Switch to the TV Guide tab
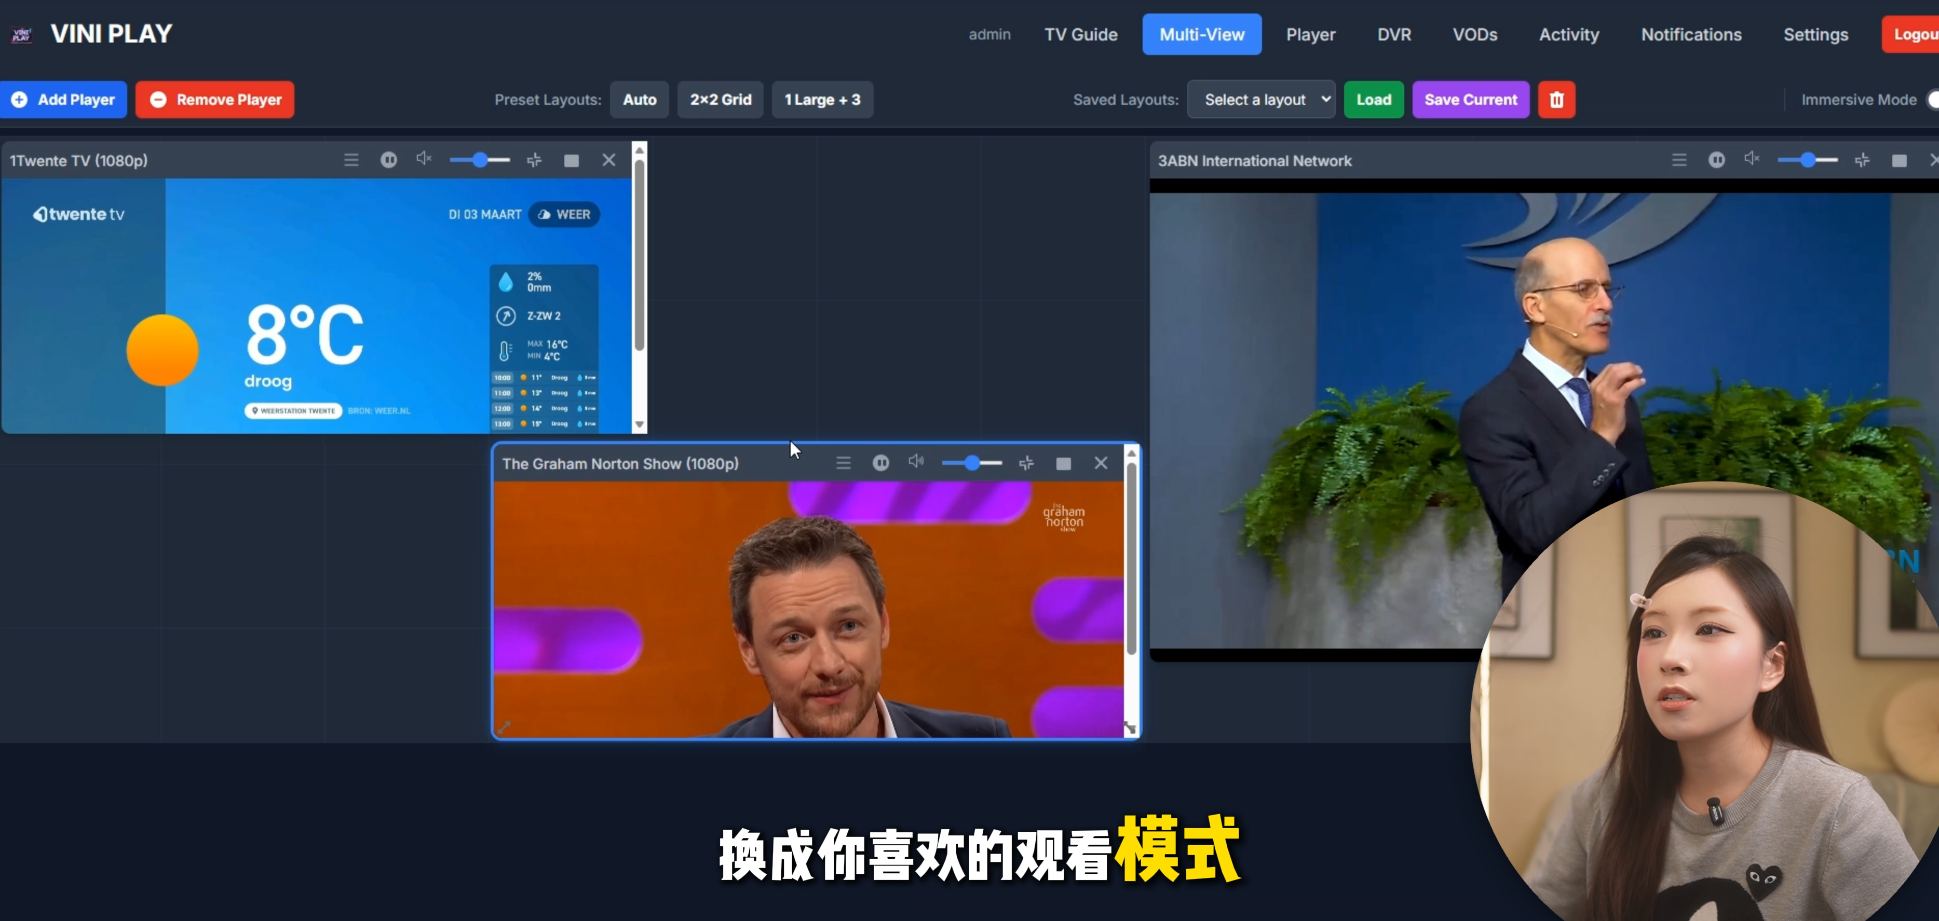 coord(1080,35)
